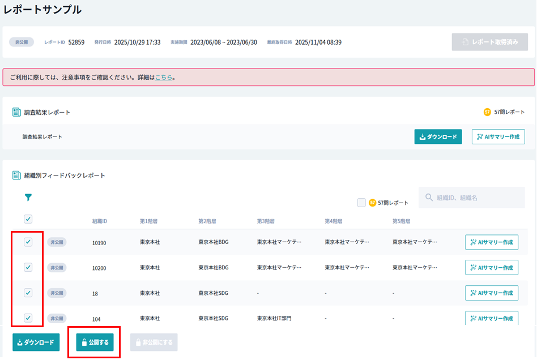
Task: Focus the 組織ID、組織名 search field
Action: pos(472,198)
